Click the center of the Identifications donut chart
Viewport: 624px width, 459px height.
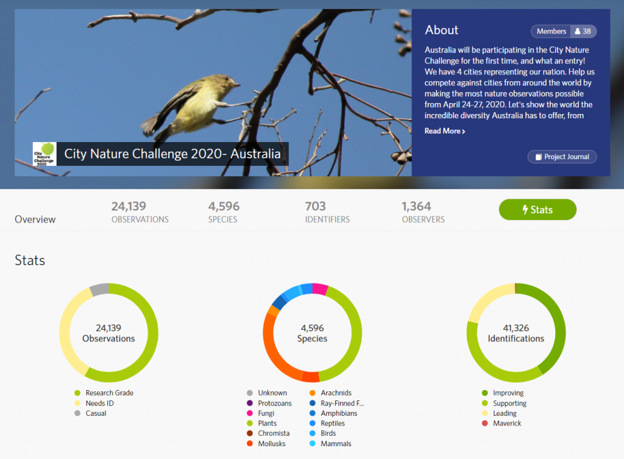click(516, 333)
